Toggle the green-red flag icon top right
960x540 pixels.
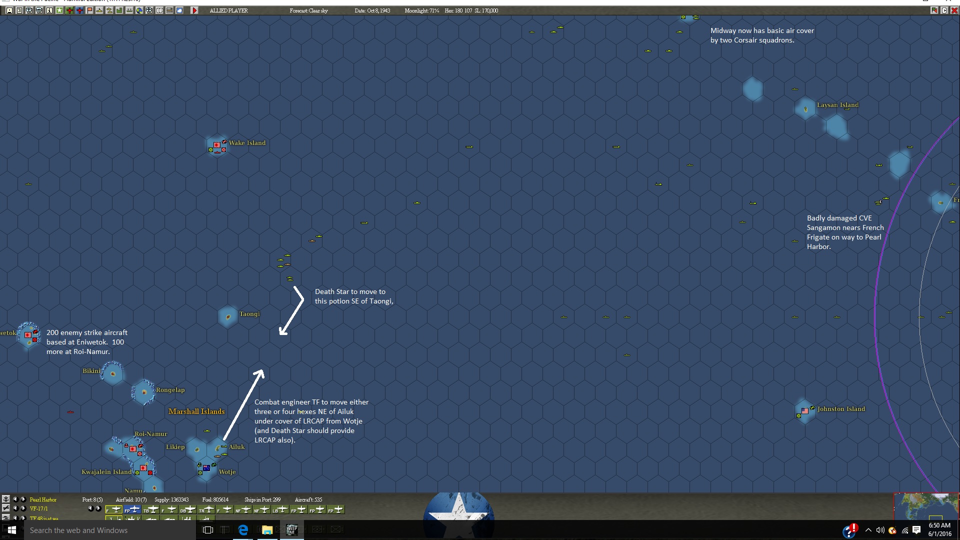click(x=934, y=10)
